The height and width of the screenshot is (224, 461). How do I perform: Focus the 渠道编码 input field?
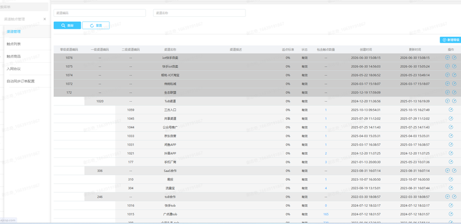click(x=100, y=13)
